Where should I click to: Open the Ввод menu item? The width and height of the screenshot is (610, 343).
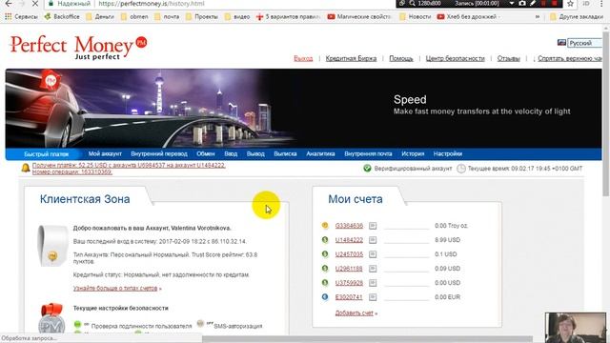231,154
